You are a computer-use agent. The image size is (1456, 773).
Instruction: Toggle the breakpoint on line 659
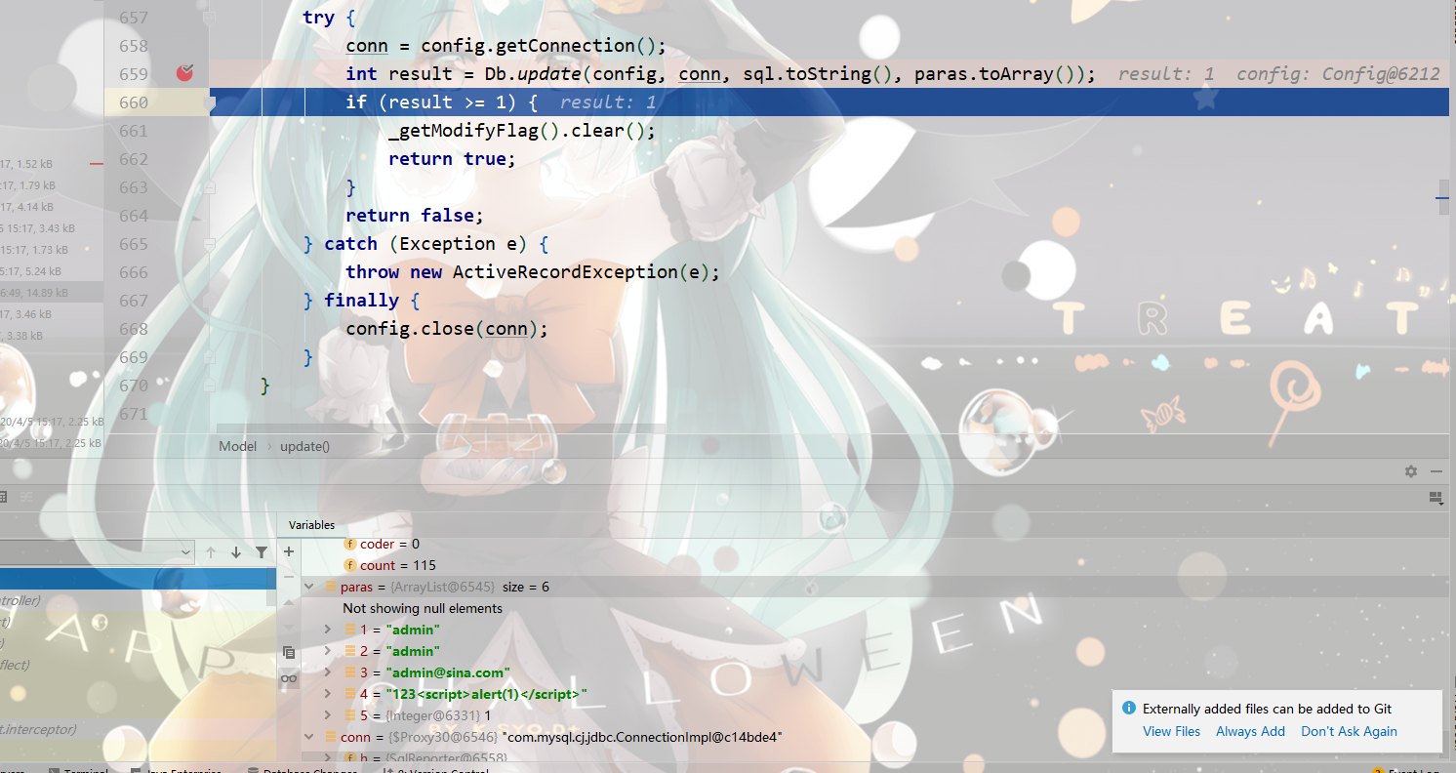184,73
